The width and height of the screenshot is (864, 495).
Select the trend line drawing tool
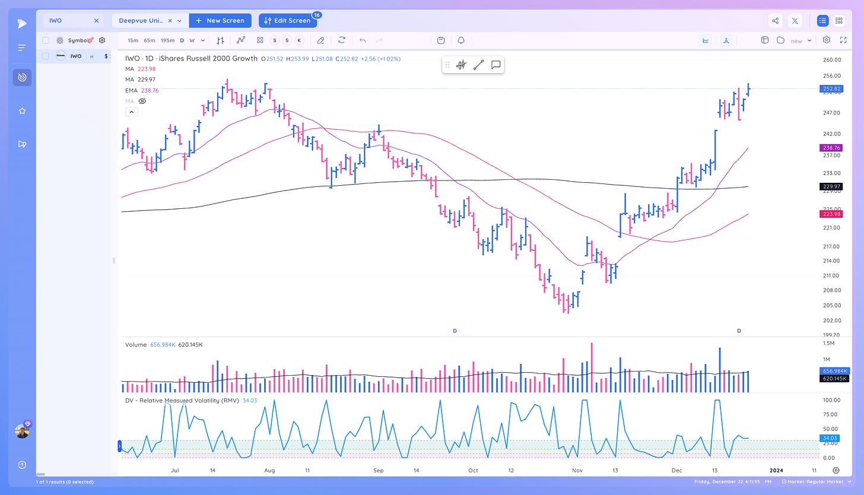(x=478, y=65)
